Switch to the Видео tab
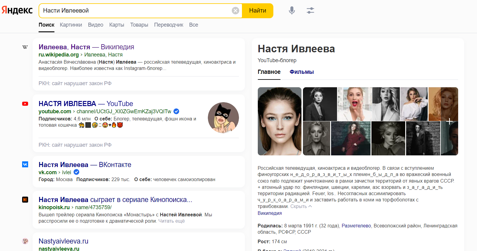Image resolution: width=477 pixels, height=251 pixels. pos(96,25)
